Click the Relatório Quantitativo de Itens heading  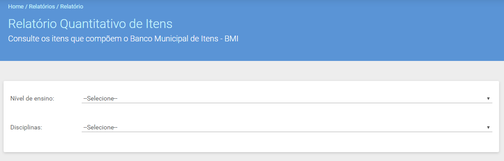coord(90,24)
